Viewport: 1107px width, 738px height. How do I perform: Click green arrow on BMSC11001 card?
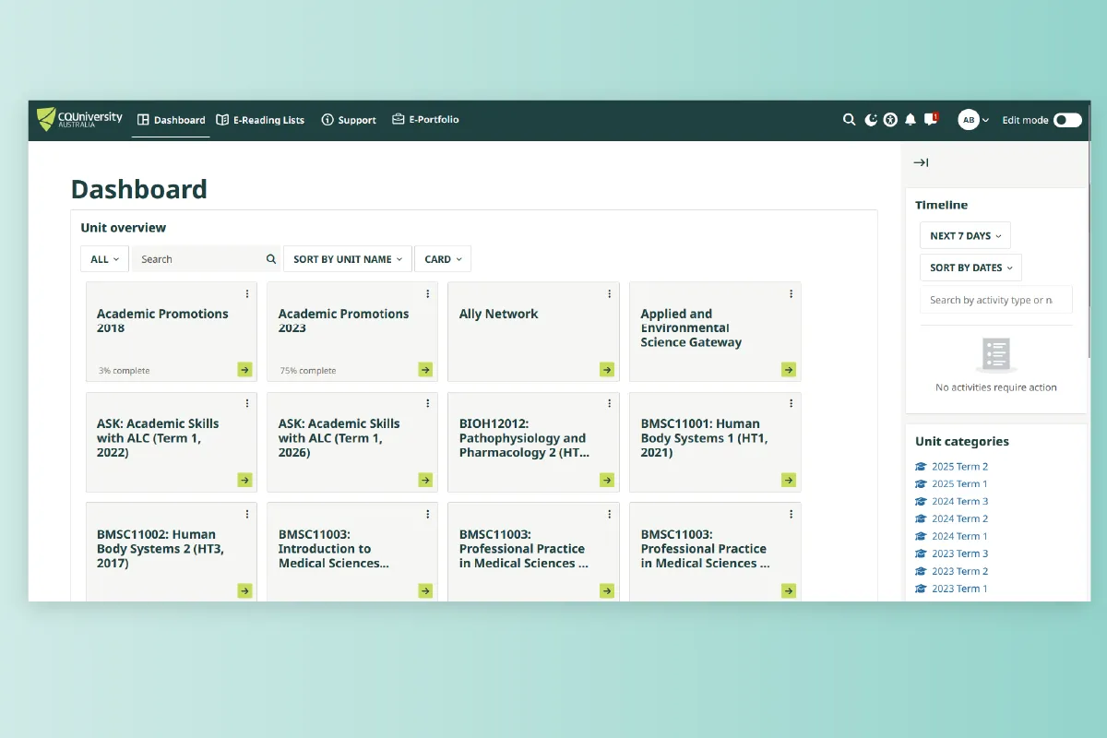(789, 480)
